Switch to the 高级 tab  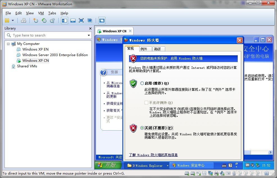[x=159, y=49]
